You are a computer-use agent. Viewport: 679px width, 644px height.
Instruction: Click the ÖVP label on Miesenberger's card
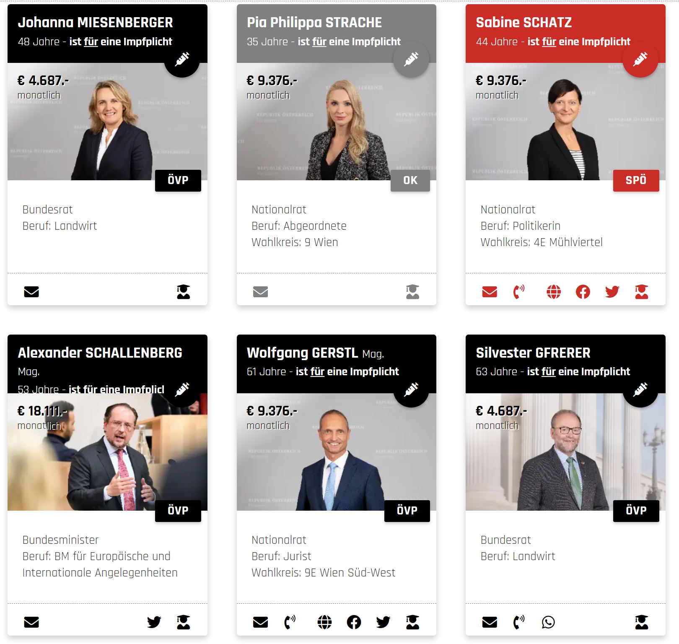tap(178, 180)
